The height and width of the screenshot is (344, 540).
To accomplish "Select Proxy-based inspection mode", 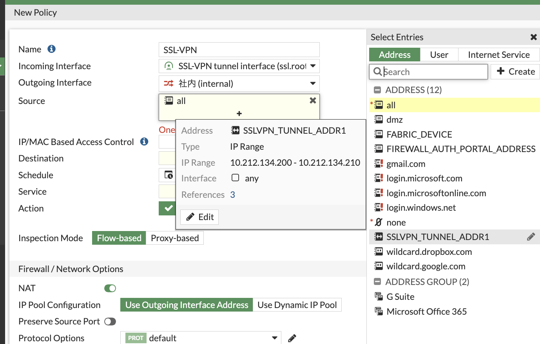I will point(175,238).
